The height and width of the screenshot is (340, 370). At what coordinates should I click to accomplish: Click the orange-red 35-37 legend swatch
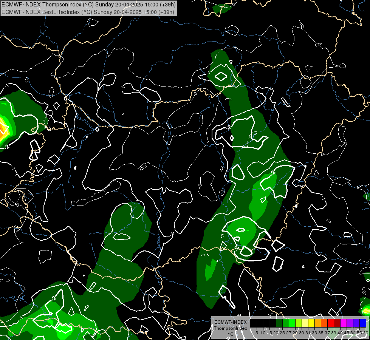[324, 323]
